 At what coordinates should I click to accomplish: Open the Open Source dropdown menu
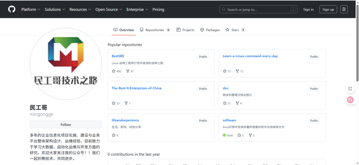click(x=109, y=10)
